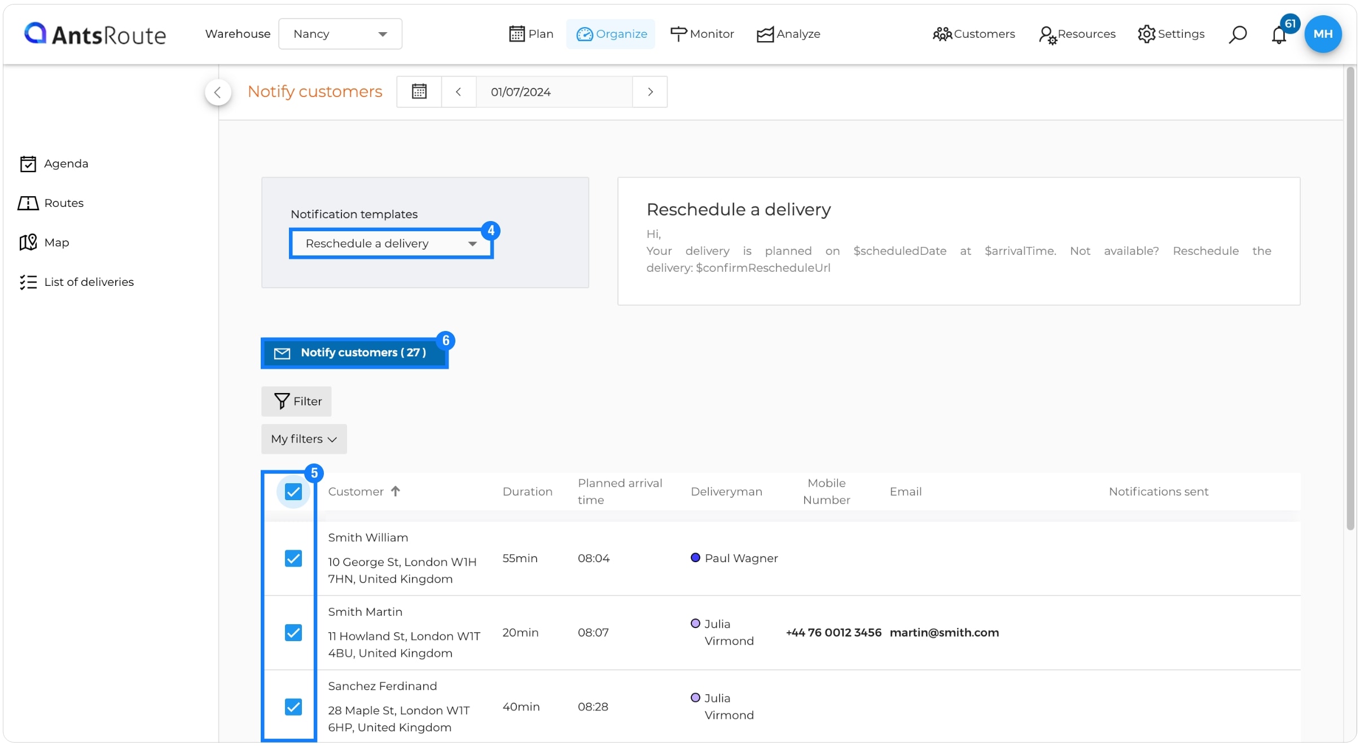The image size is (1360, 746).
Task: Click the Planned arrival time column header
Action: [620, 492]
